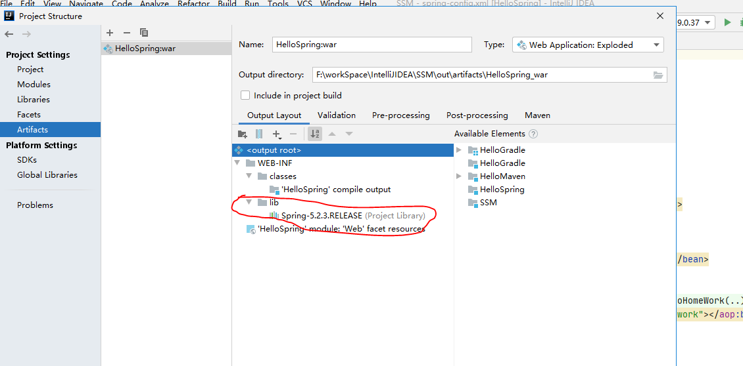Image resolution: width=743 pixels, height=366 pixels.
Task: Collapse the classes folder node
Action: (249, 176)
